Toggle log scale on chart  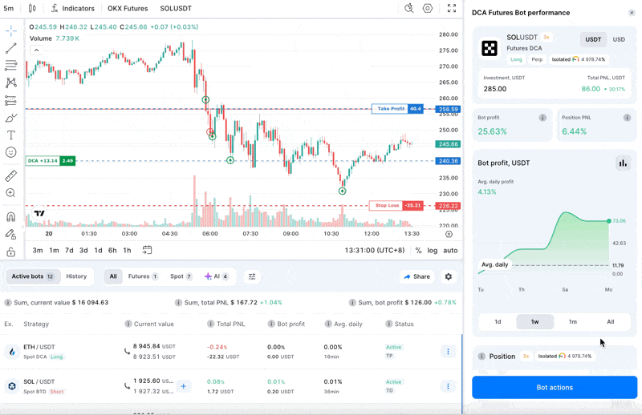[x=433, y=251]
